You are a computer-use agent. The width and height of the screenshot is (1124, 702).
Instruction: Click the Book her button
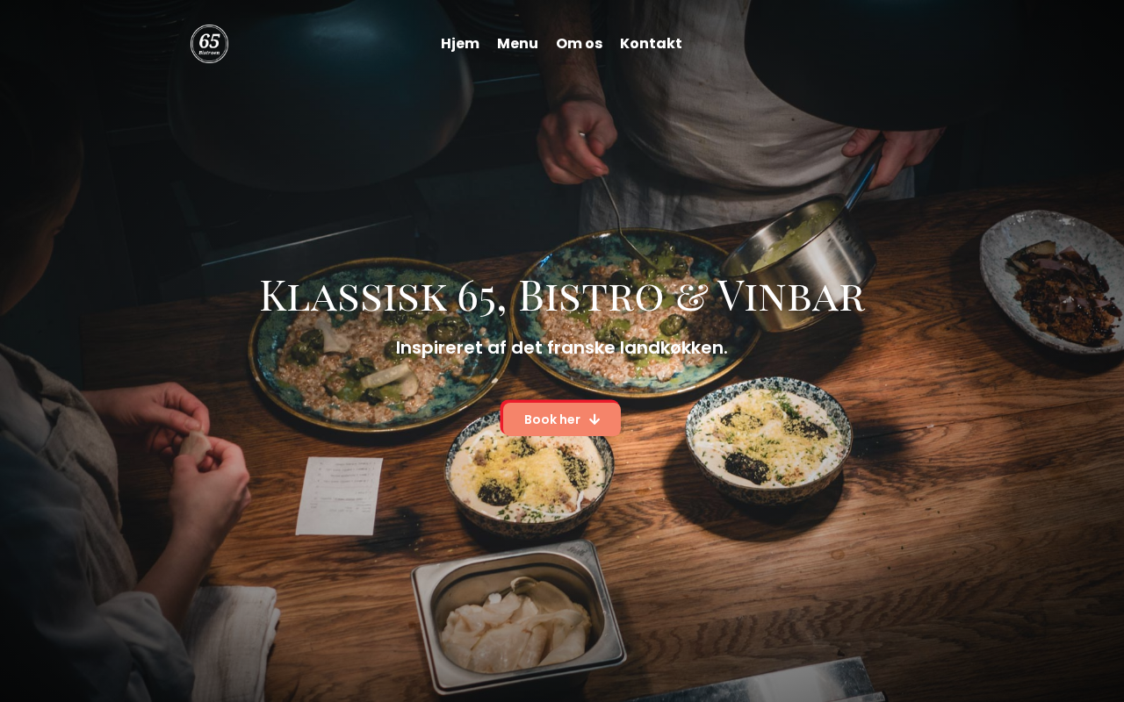[561, 419]
